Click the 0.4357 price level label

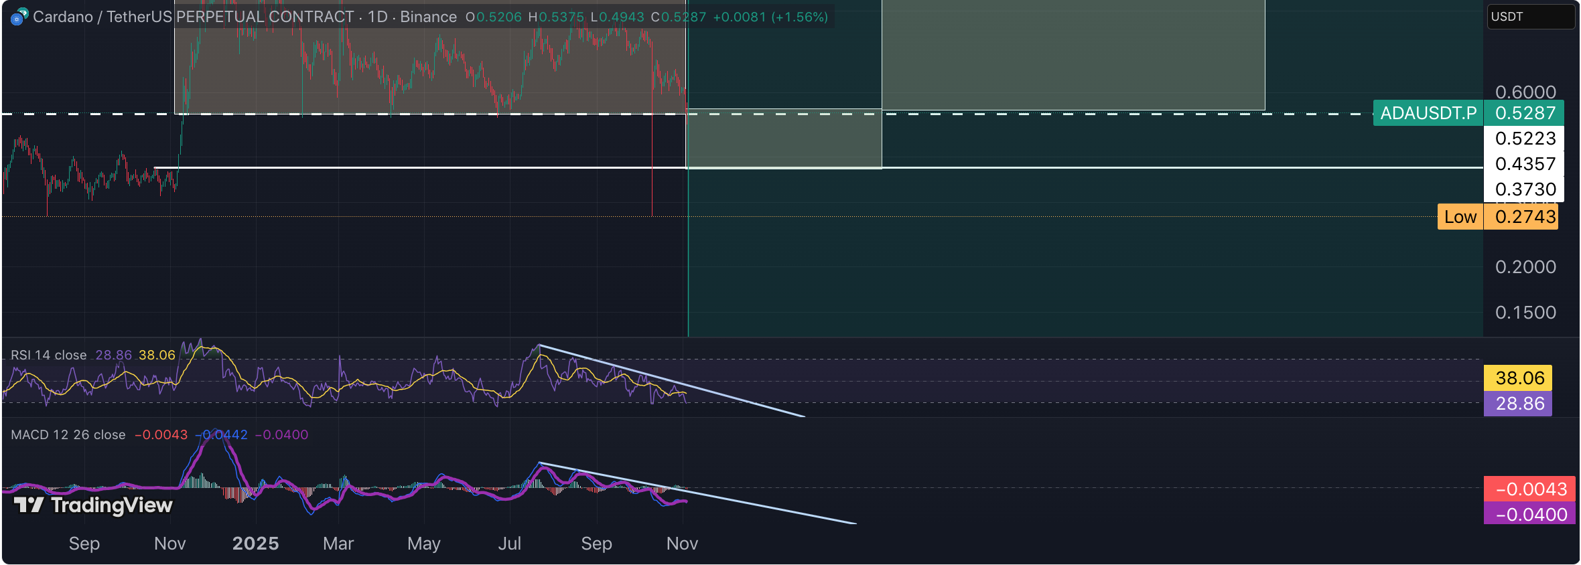(1525, 164)
